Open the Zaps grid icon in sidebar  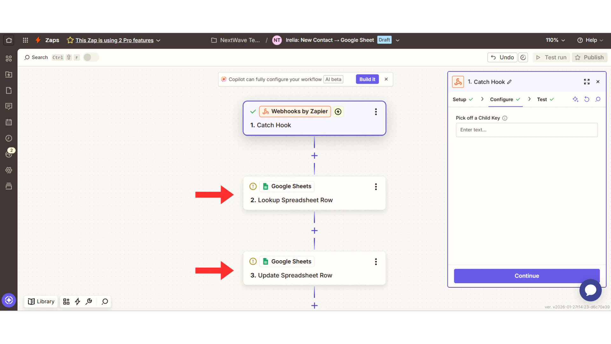(x=9, y=59)
